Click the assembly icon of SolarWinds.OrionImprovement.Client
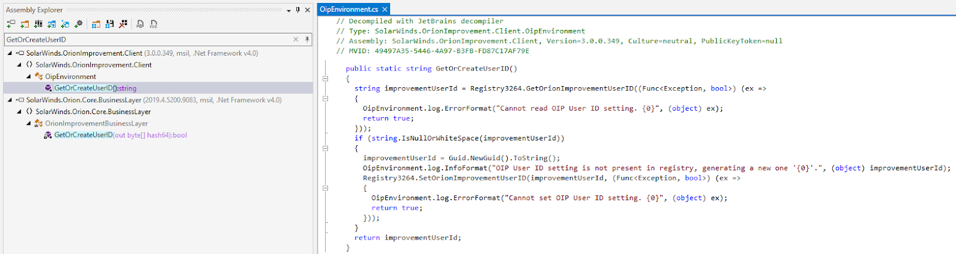 click(x=20, y=53)
